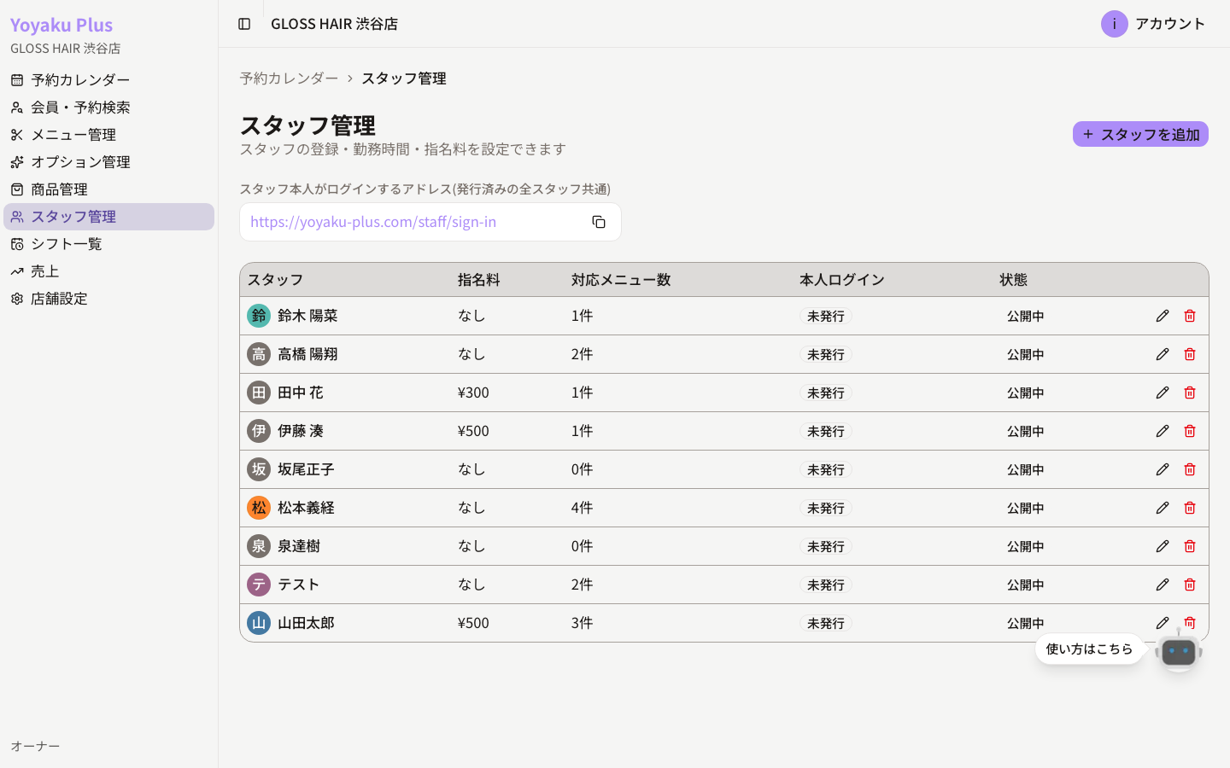Go to 売上 in the sidebar

coord(108,271)
